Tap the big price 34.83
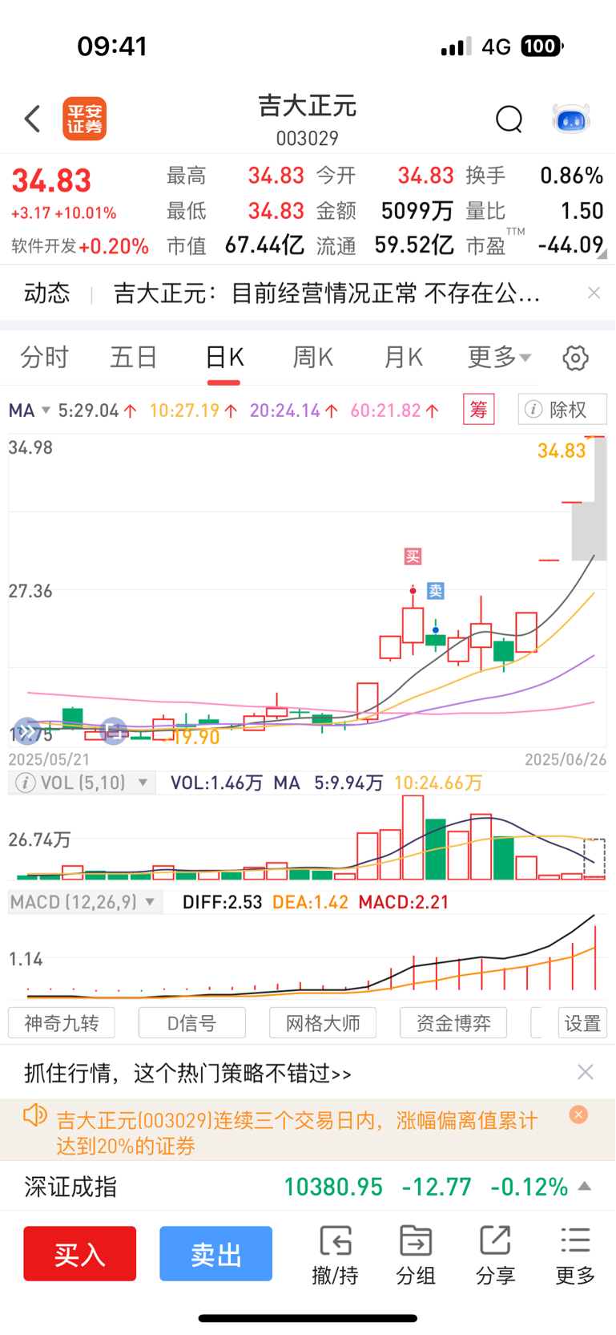This screenshot has width=616, height=1335. 51,181
